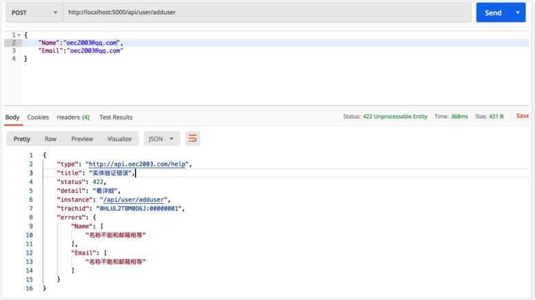The image size is (535, 300).
Task: Select the Pretty view
Action: [x=22, y=139]
